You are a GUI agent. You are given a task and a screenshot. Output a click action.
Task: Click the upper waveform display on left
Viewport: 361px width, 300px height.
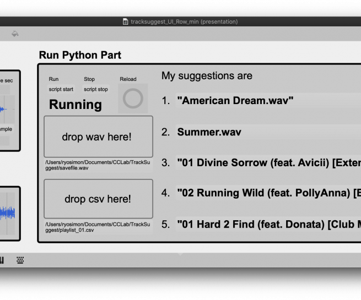tap(8, 109)
